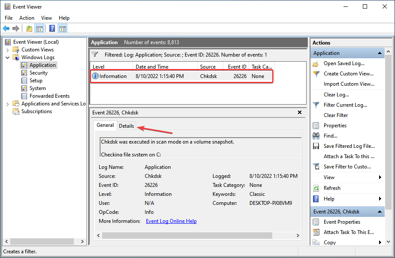Image resolution: width=395 pixels, height=258 pixels.
Task: Expand Applications and Services Logs node
Action: coord(8,104)
